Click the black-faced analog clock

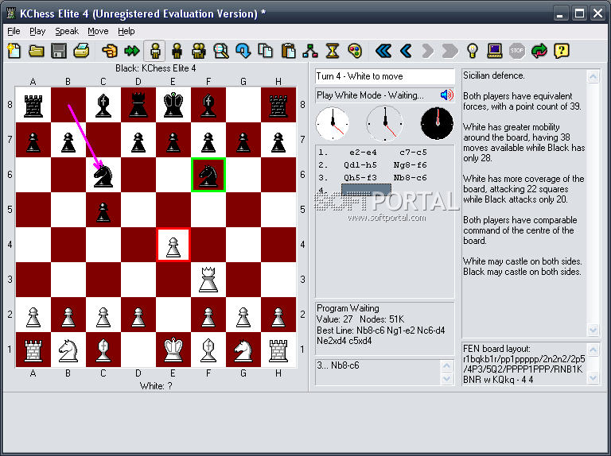click(x=437, y=123)
